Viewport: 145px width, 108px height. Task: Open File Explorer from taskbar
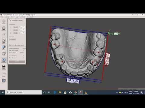60,92
